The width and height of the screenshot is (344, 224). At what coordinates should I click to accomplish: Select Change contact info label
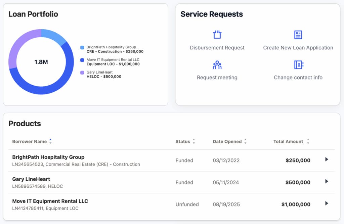pyautogui.click(x=298, y=78)
